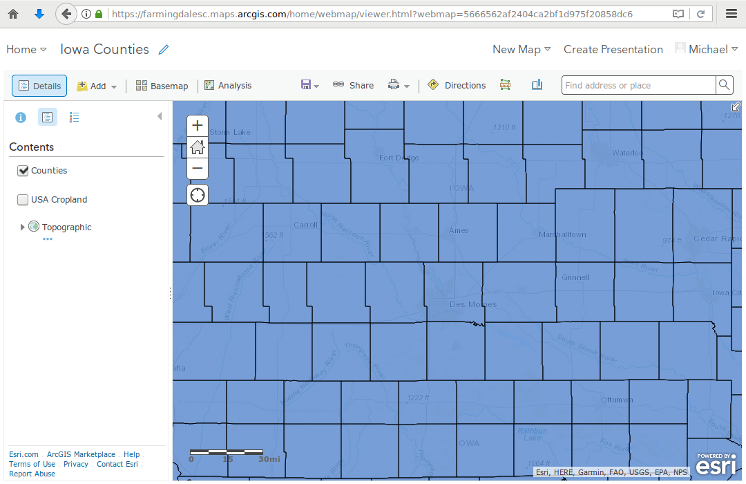This screenshot has height=484, width=746.
Task: Click the search magnifier button
Action: (x=724, y=85)
